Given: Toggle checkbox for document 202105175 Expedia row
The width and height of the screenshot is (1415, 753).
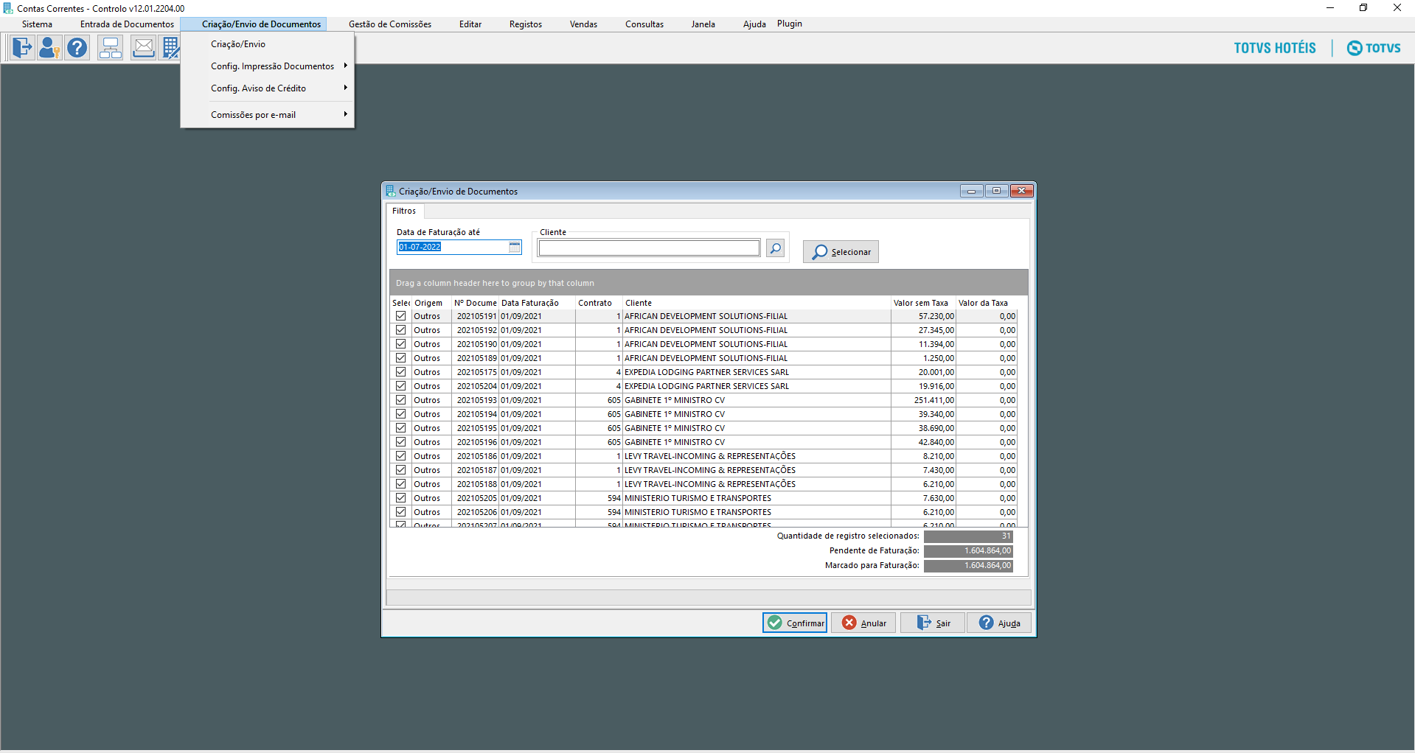Looking at the screenshot, I should (x=400, y=372).
